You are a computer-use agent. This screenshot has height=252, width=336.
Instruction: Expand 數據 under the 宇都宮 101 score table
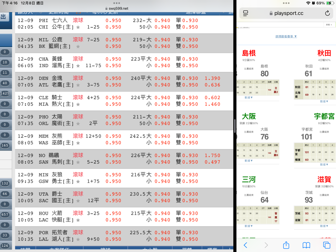point(324,165)
